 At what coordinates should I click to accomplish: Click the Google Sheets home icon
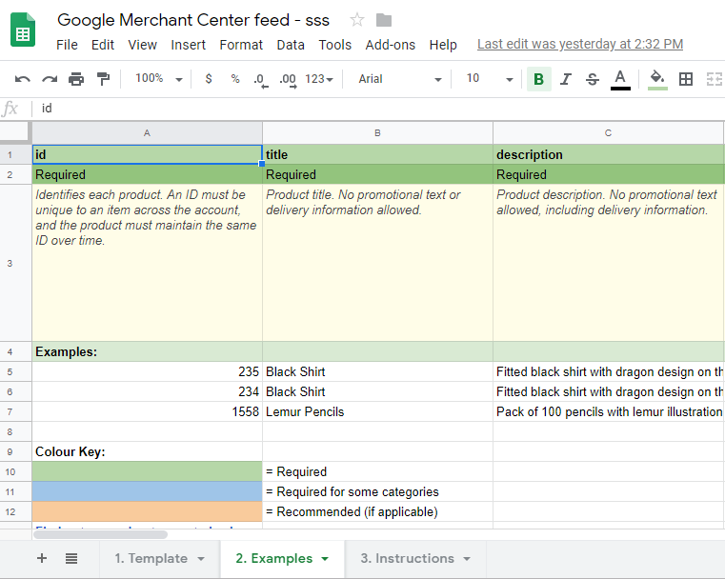(x=23, y=30)
